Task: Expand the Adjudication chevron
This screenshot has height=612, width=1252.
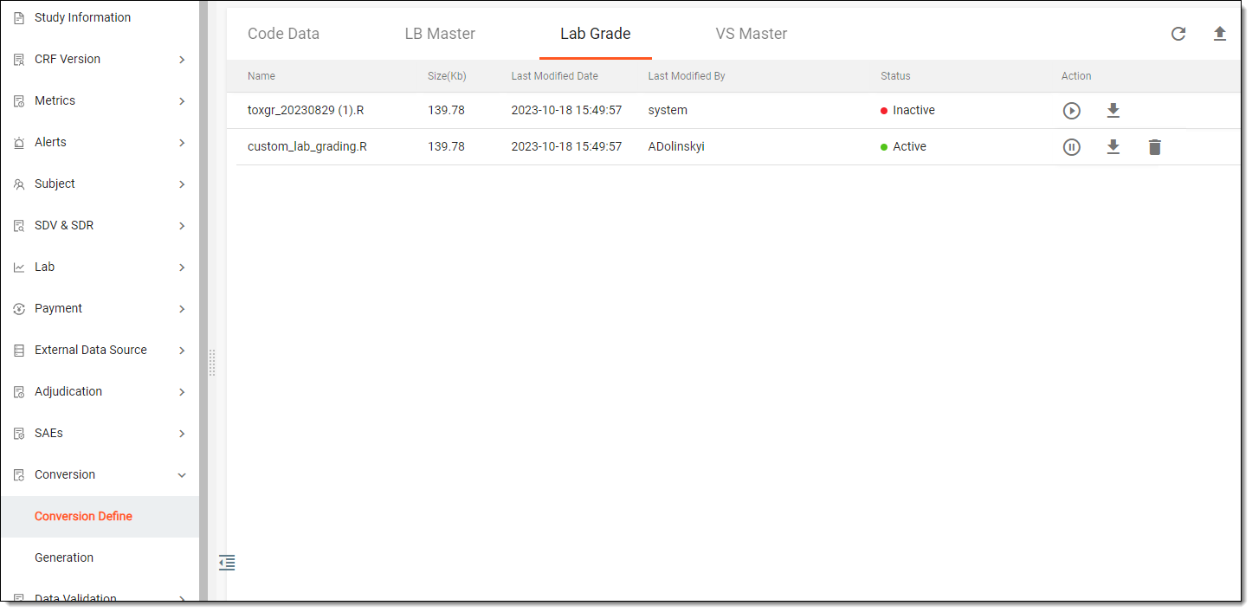Action: (182, 392)
